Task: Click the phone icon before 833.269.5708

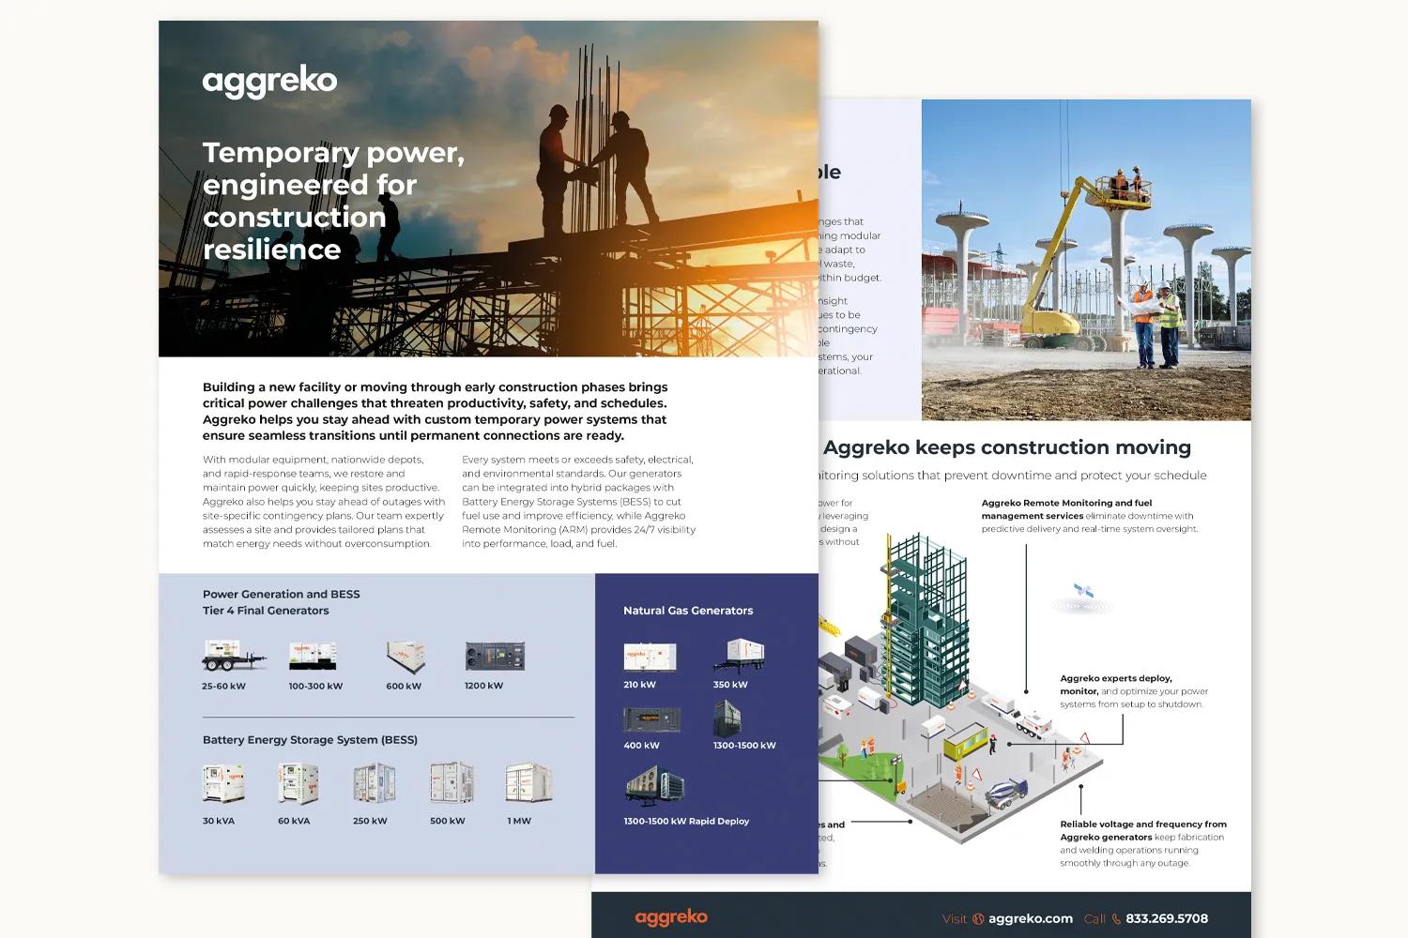Action: click(1116, 919)
